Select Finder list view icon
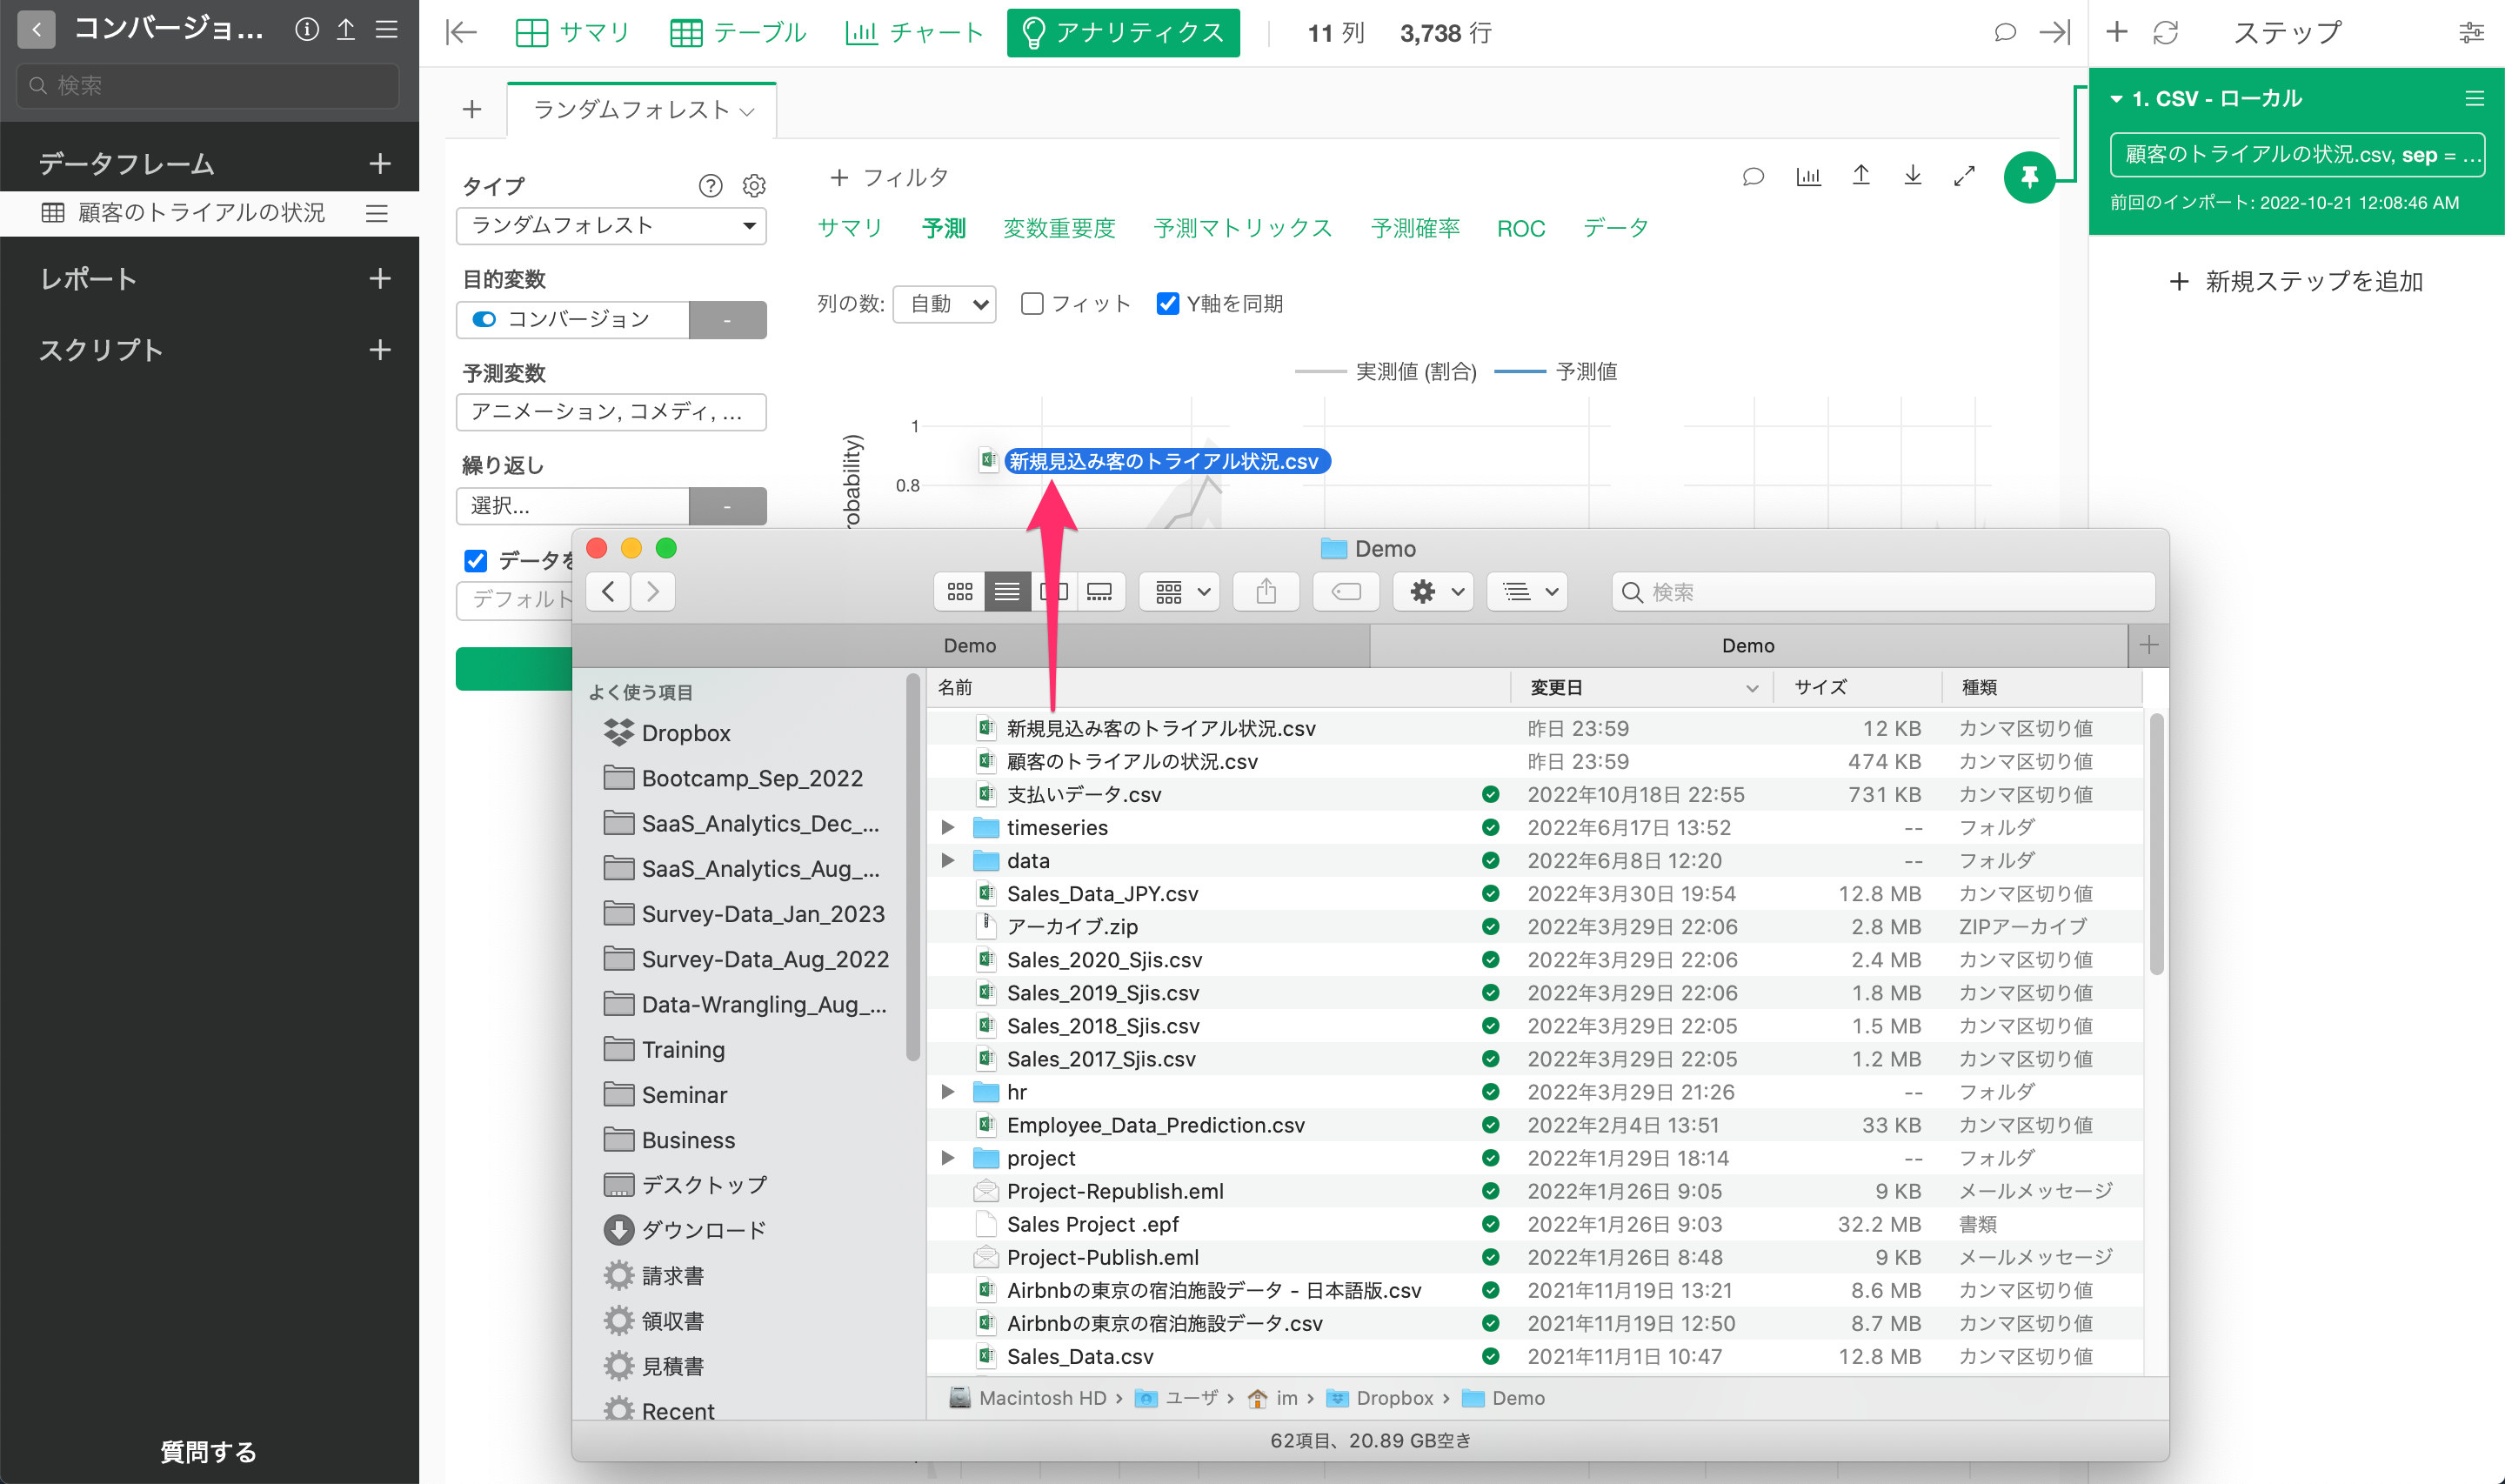This screenshot has height=1484, width=2505. tap(1006, 592)
